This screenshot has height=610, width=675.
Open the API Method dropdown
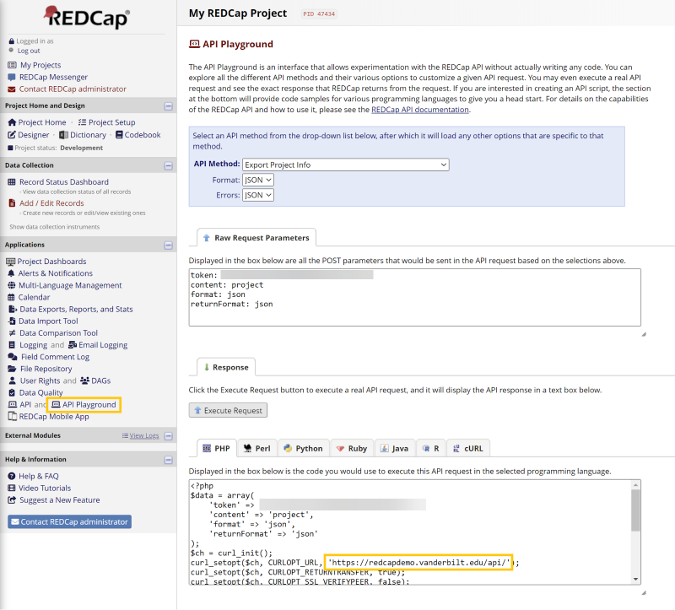(345, 165)
